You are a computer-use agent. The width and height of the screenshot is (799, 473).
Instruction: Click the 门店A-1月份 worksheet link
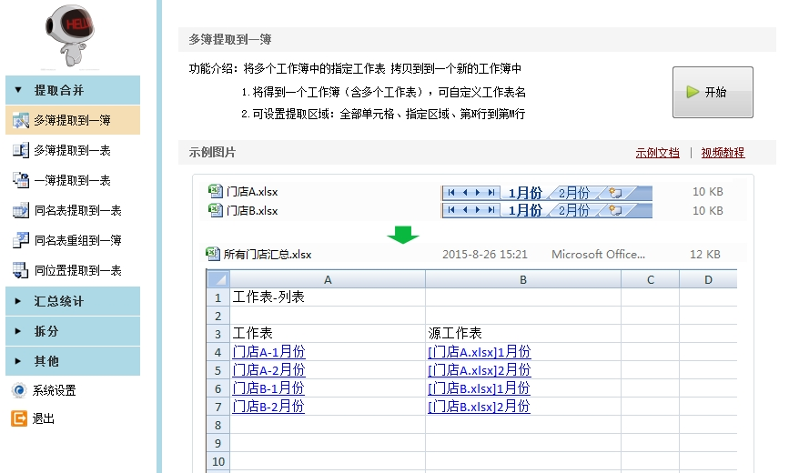click(x=268, y=352)
